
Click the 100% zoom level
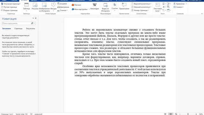pyautogui.click(x=201, y=114)
